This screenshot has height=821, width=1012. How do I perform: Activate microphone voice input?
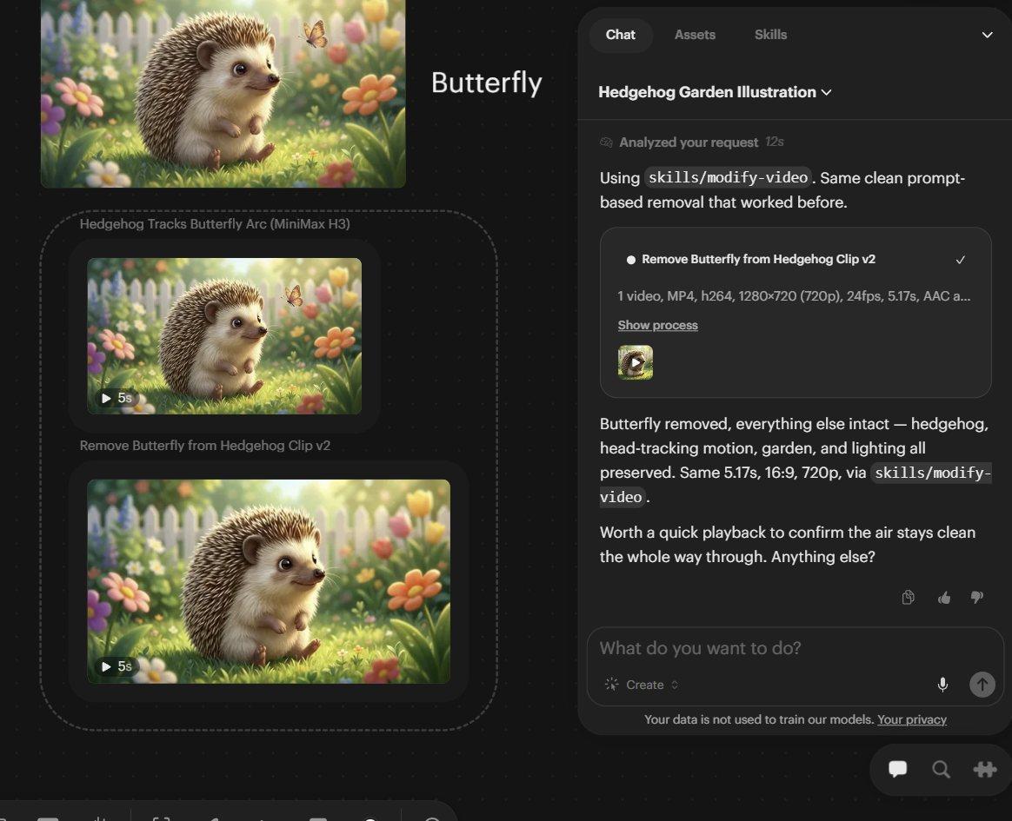942,685
